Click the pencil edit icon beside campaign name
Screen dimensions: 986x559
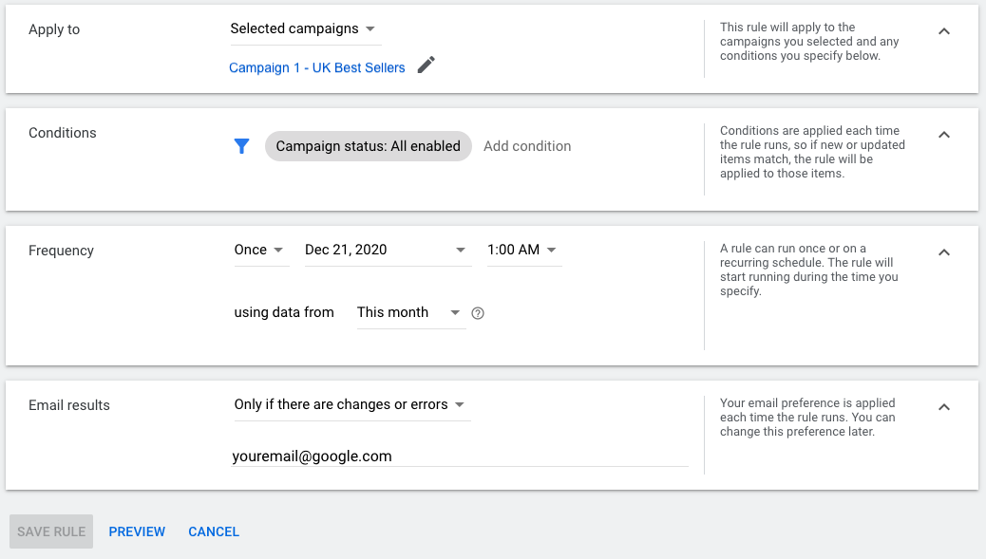[427, 65]
